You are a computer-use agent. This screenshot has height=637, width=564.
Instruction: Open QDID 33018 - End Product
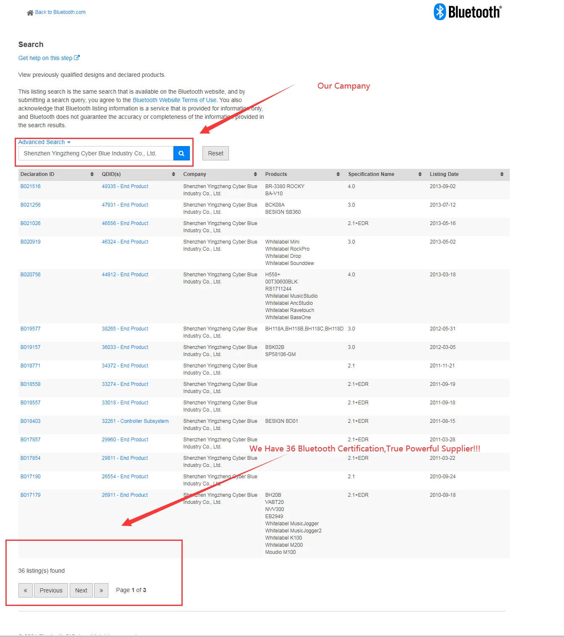[125, 403]
